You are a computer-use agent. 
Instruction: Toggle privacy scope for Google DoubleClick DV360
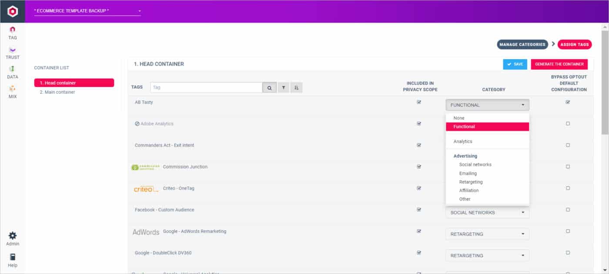419,253
